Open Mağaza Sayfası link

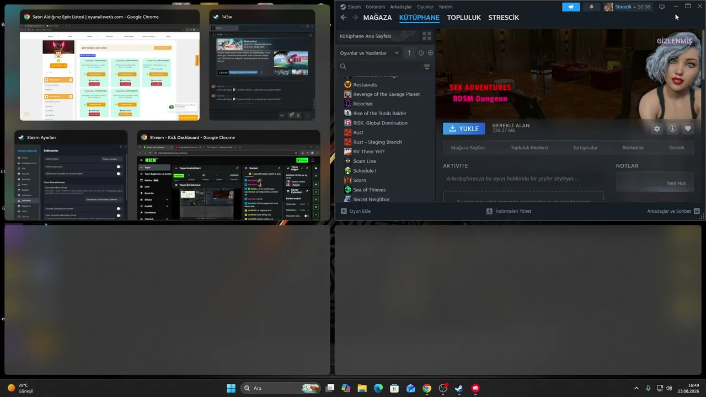click(468, 148)
